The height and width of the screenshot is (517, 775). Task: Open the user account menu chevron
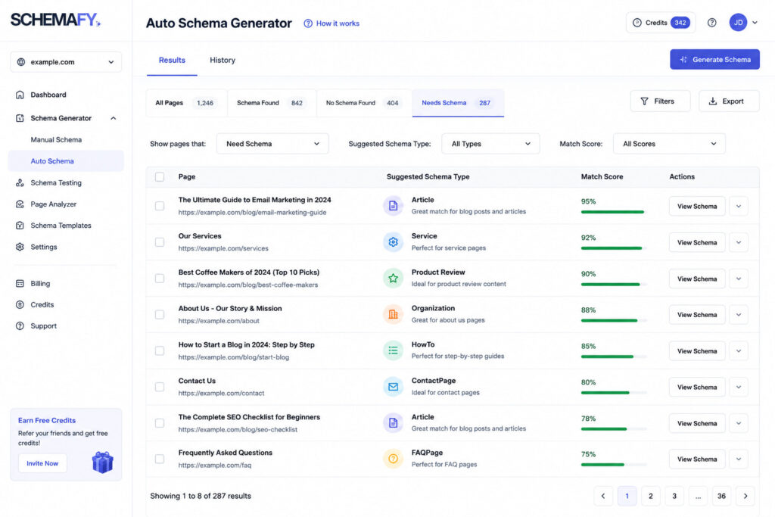(755, 22)
